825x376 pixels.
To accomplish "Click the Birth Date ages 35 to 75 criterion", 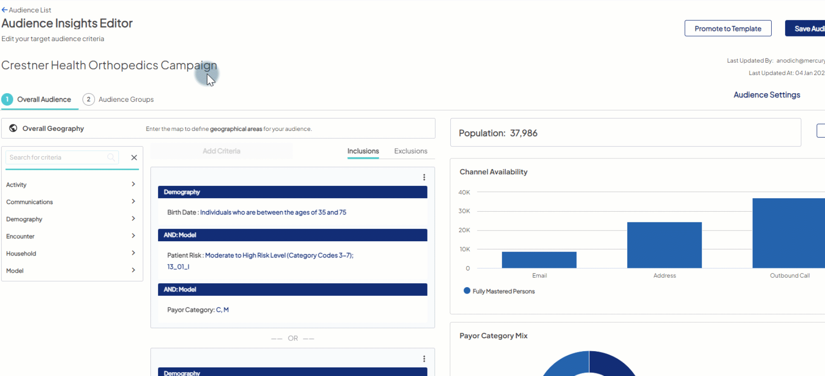I will point(257,212).
